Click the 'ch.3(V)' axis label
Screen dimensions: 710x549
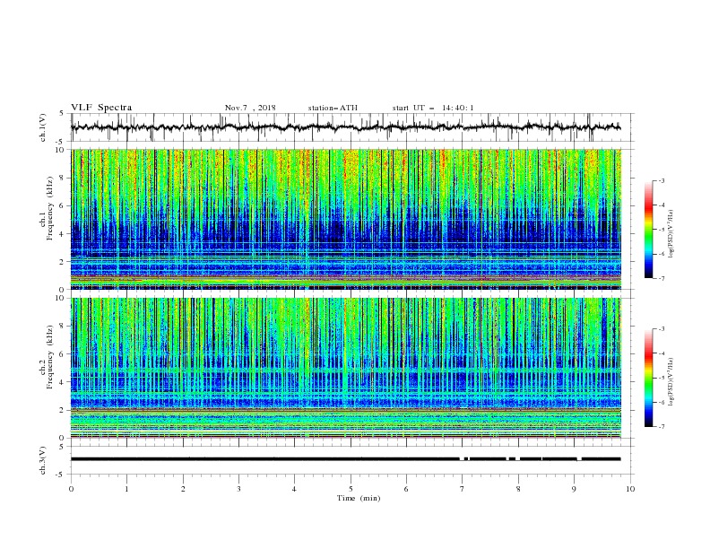pos(43,460)
